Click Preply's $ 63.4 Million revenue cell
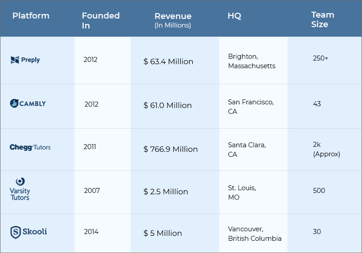 click(168, 61)
